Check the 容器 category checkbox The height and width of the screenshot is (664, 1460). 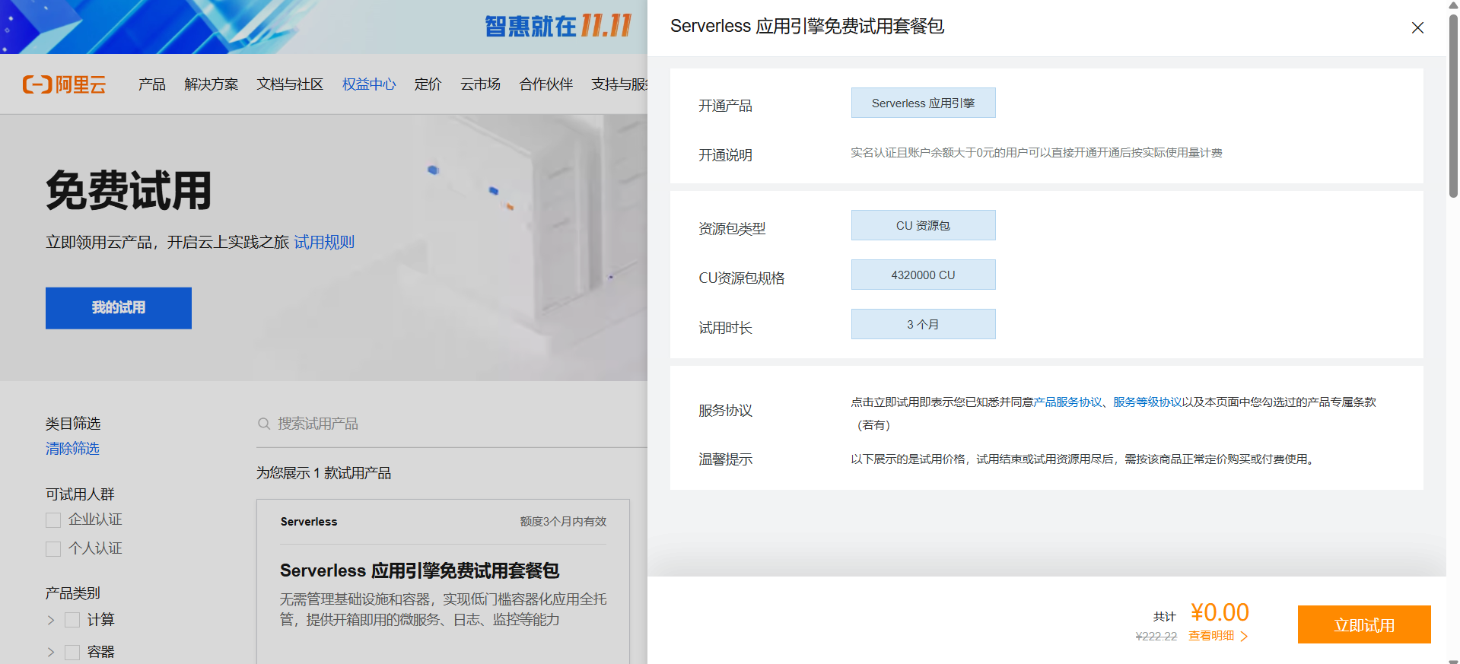72,652
